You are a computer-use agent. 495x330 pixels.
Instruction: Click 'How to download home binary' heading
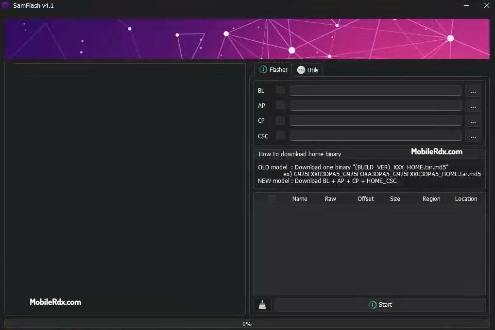(x=300, y=154)
